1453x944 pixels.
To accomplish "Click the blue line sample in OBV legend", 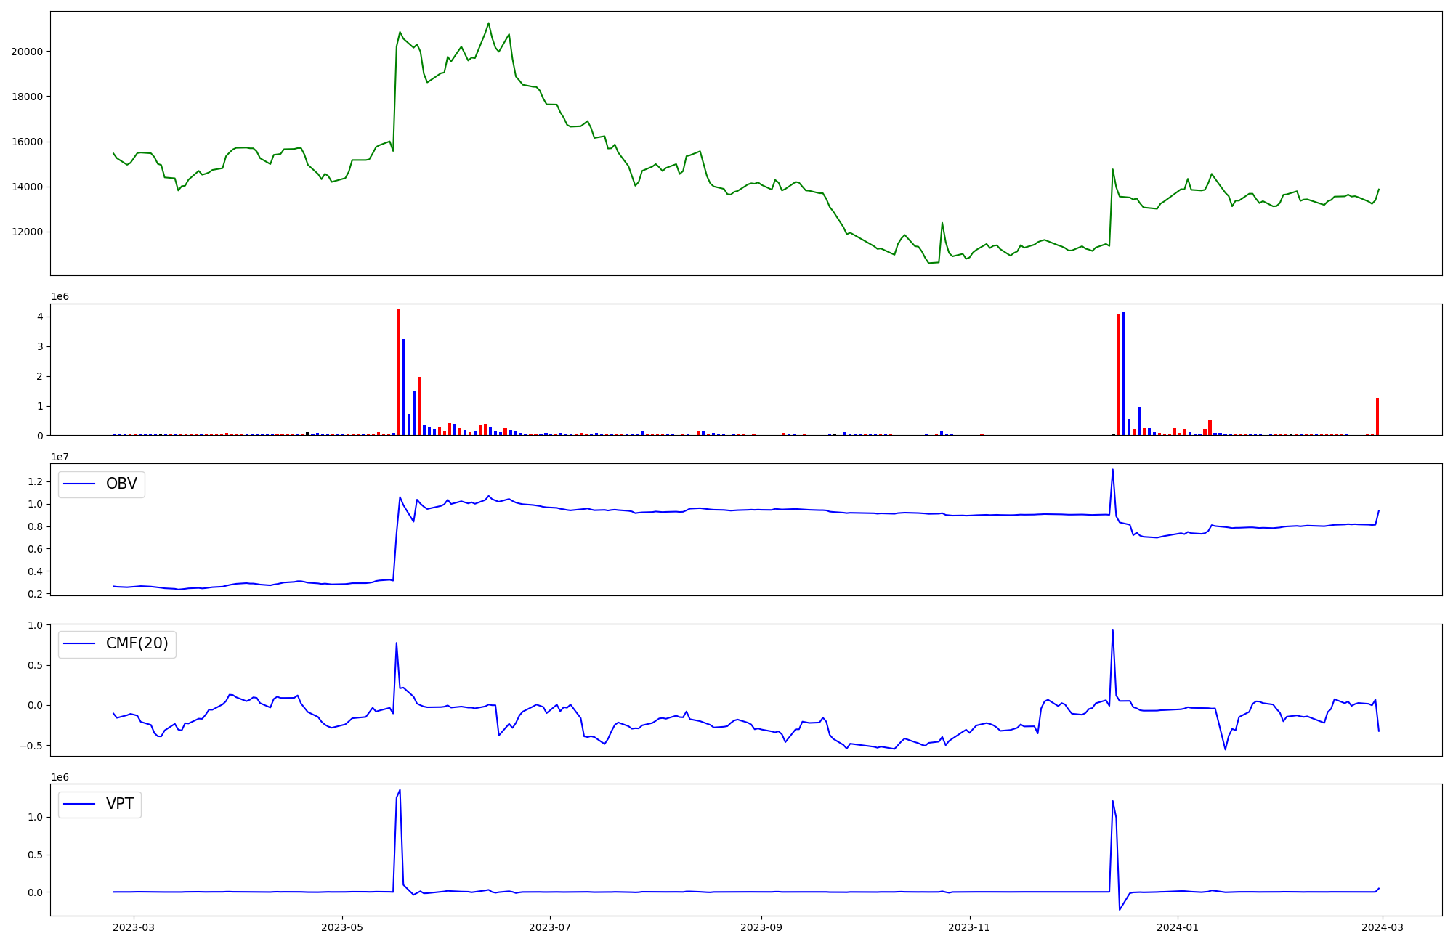I will tap(80, 484).
